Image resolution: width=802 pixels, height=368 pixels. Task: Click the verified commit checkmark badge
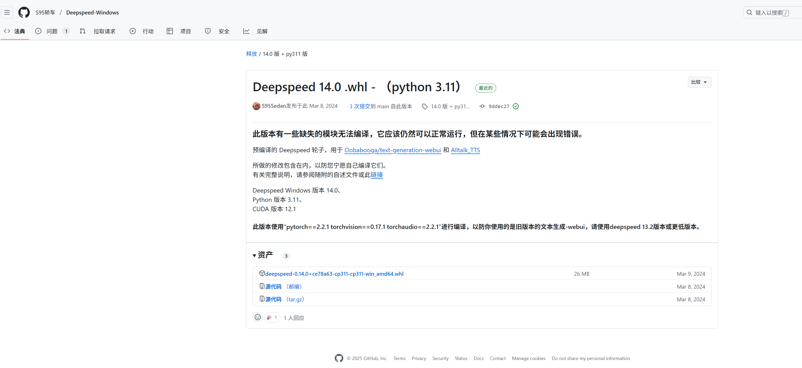[516, 106]
